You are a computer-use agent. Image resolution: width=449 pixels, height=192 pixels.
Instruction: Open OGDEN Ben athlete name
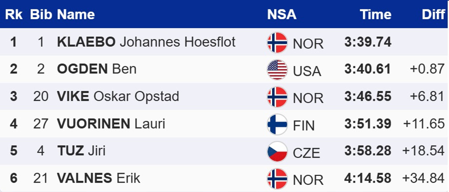point(97,69)
